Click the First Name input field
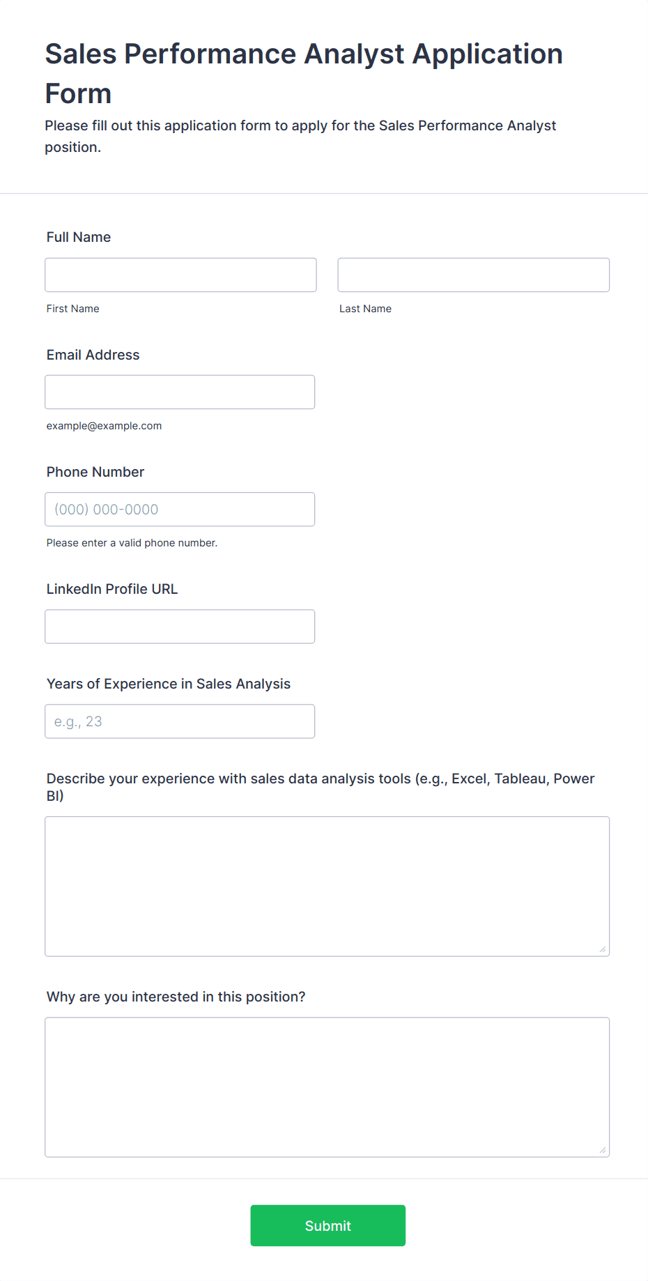The height and width of the screenshot is (1281, 648). (x=180, y=275)
